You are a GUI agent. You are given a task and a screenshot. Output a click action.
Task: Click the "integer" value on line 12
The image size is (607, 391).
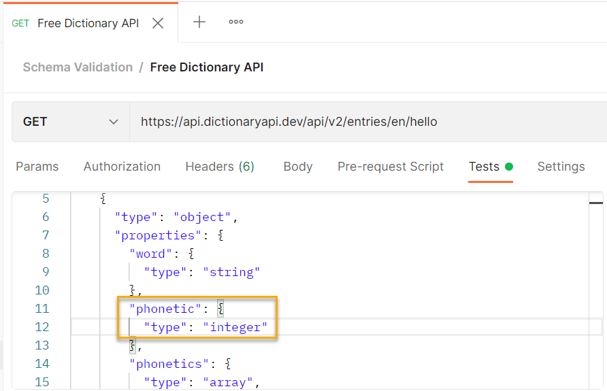(x=235, y=327)
